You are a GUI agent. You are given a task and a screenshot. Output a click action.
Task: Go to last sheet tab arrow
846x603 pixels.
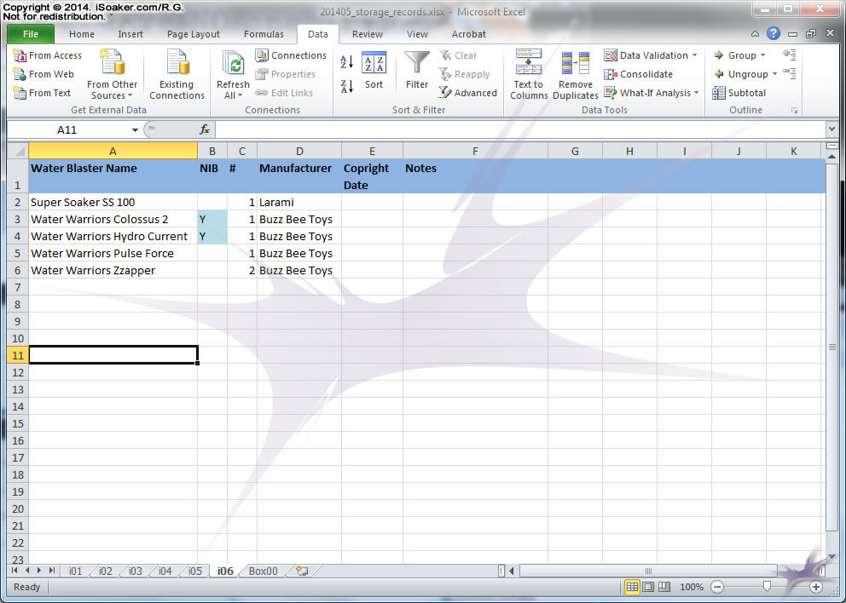[x=52, y=571]
